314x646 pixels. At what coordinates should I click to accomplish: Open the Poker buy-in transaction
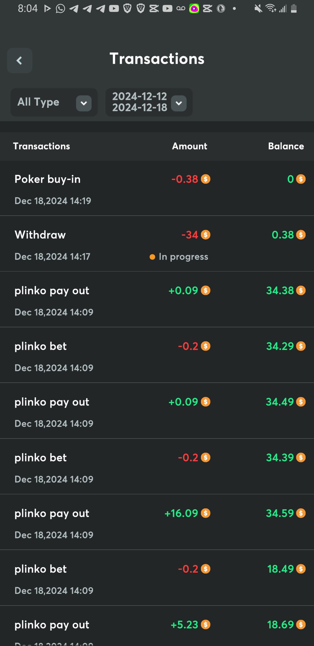[x=47, y=179]
